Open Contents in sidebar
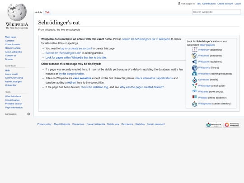This screenshot has height=183, width=244. coord(9,41)
